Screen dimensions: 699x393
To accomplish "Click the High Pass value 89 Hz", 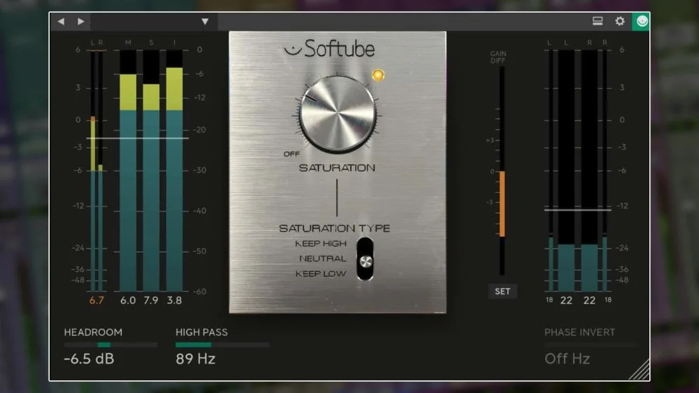I will tap(195, 359).
